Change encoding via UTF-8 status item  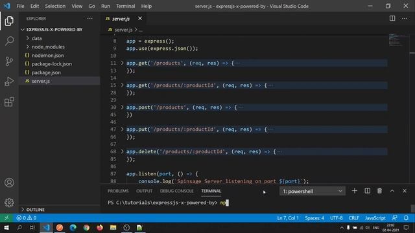(x=336, y=218)
